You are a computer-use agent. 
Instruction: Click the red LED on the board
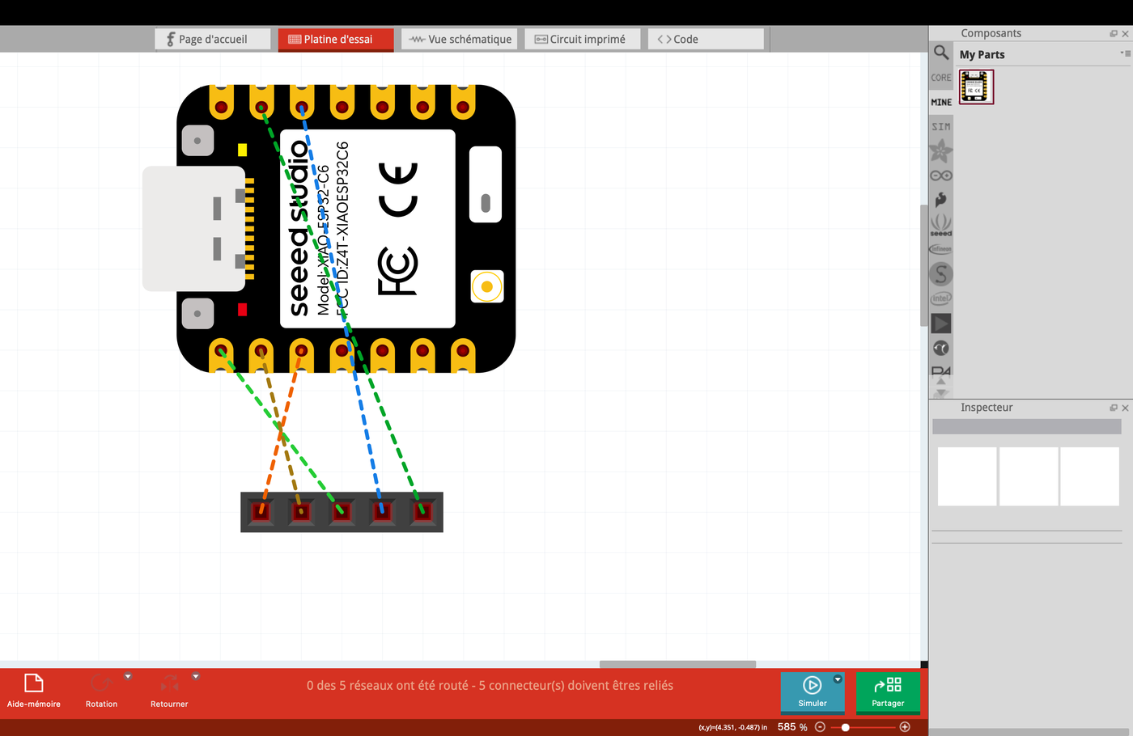click(x=242, y=310)
